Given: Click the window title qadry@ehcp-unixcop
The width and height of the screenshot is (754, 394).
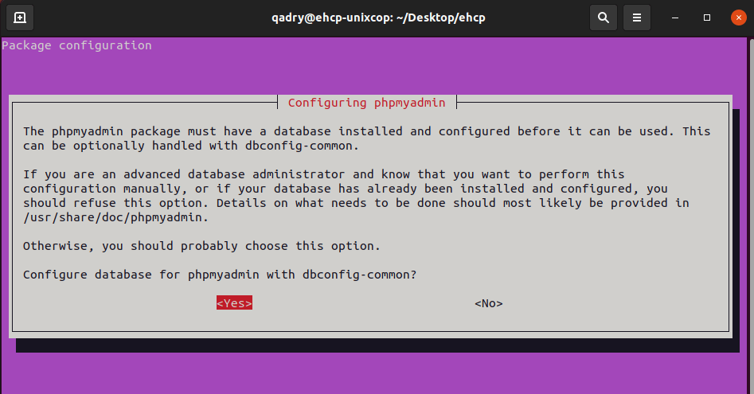Looking at the screenshot, I should [378, 18].
